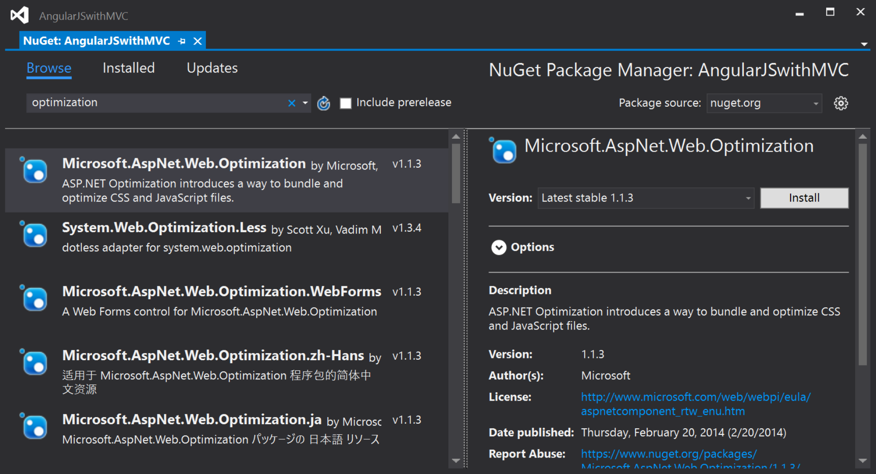Open the Version Latest stable 1.1.3 dropdown

click(646, 198)
